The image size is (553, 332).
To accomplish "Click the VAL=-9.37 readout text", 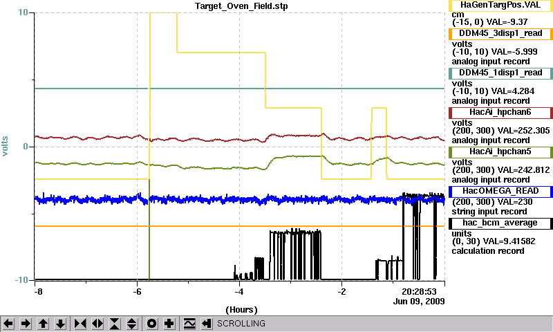I will [507, 22].
